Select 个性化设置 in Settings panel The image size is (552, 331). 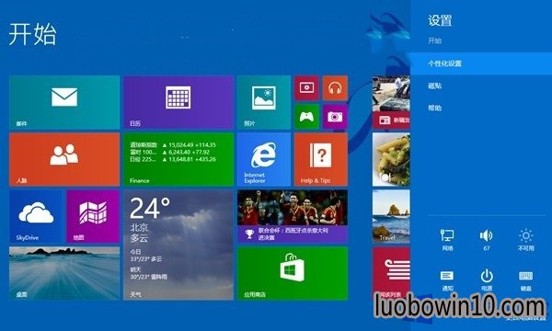click(481, 63)
